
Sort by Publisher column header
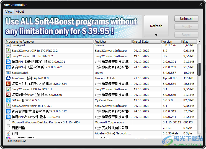pyautogui.click(x=113, y=42)
